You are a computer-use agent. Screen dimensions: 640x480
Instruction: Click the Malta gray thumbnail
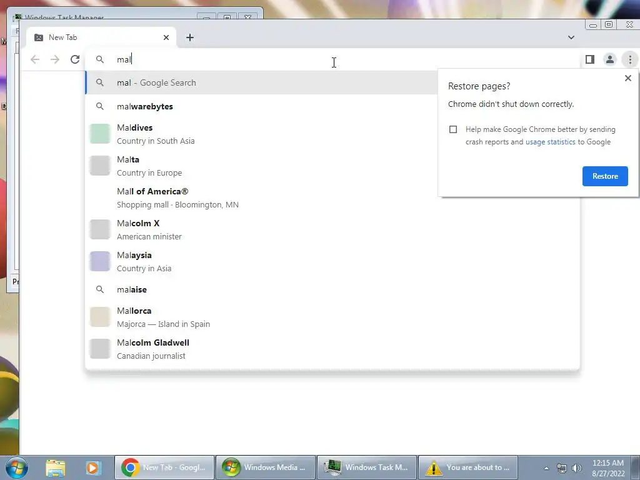pyautogui.click(x=100, y=166)
